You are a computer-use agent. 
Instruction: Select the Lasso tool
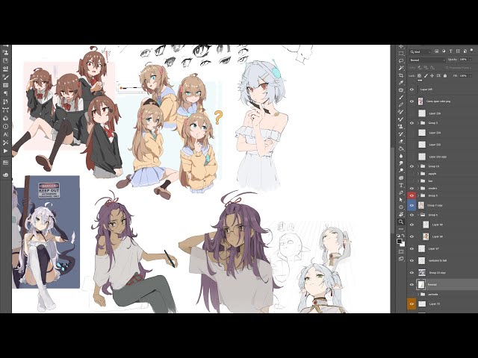401,61
